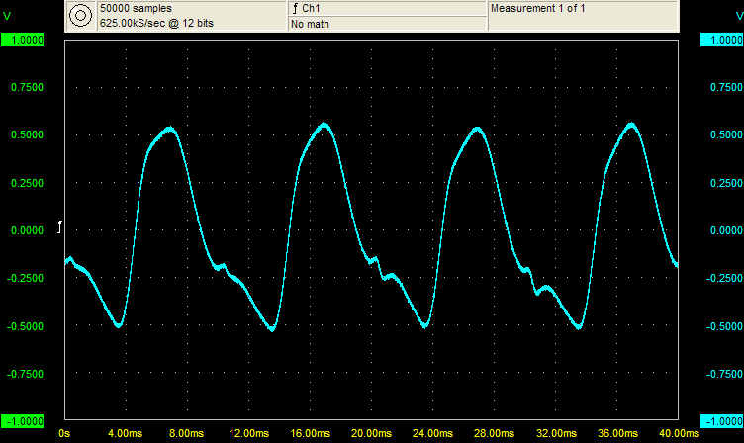Click the 28.00ms time axis label

tap(495, 433)
